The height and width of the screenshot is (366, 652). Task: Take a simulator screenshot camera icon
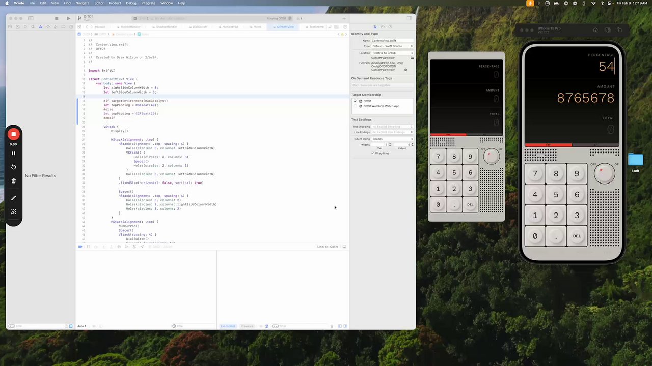coord(608,30)
